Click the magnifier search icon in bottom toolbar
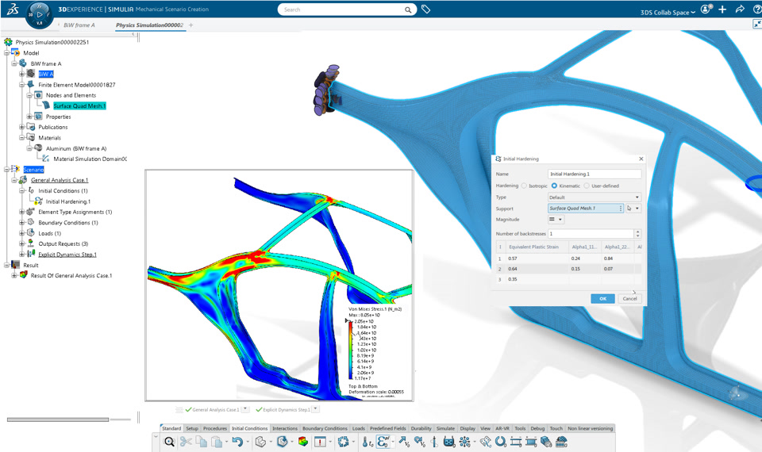This screenshot has height=452, width=762. point(169,442)
